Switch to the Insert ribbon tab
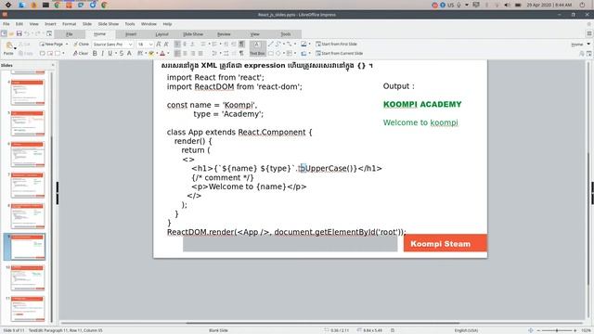Viewport: 594px width, 334px height. click(131, 34)
